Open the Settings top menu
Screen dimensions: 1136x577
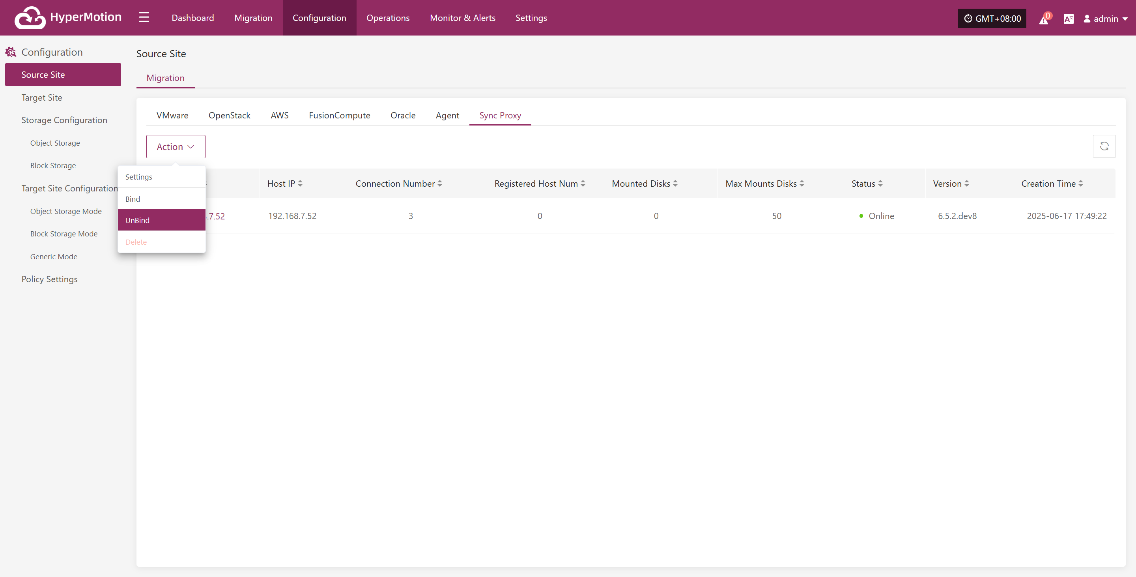coord(531,18)
